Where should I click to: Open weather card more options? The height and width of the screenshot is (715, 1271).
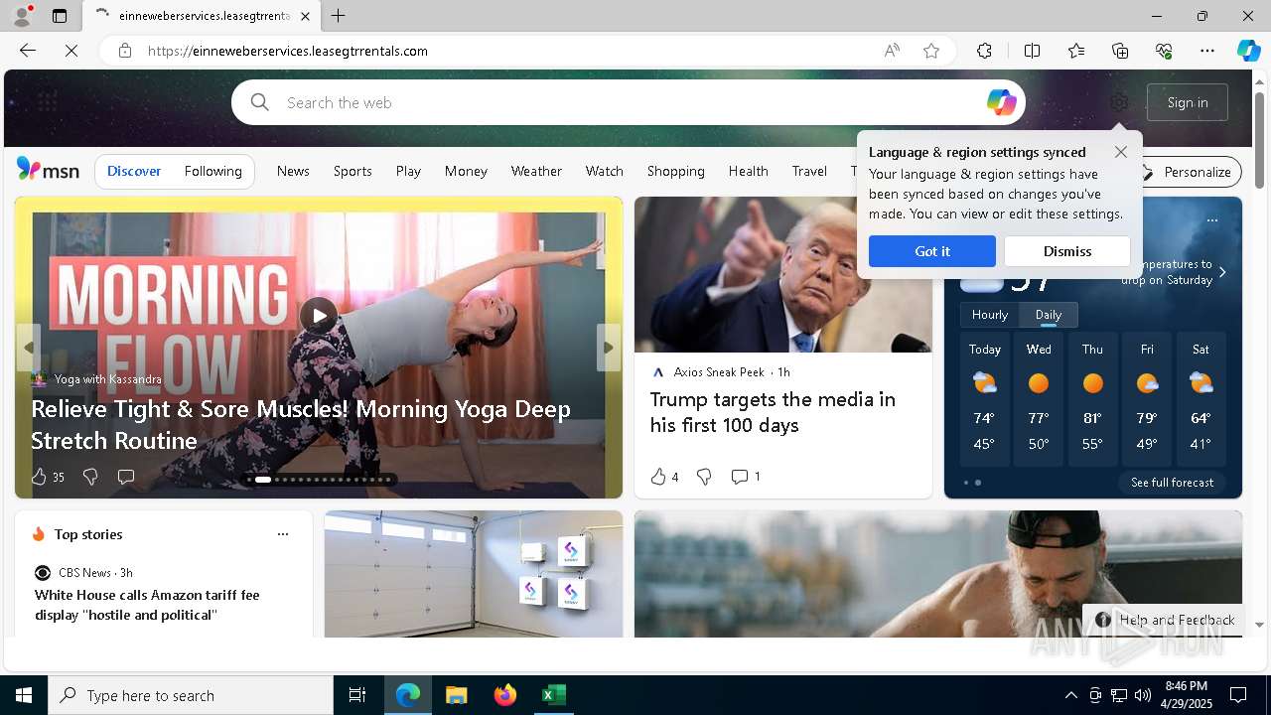click(1212, 220)
